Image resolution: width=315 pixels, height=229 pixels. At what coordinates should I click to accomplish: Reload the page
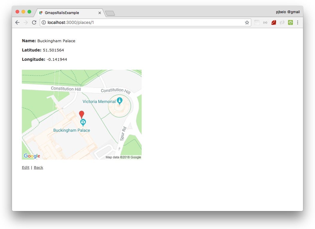[34, 22]
